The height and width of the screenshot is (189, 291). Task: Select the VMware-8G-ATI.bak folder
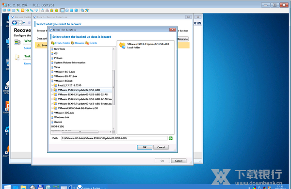[65, 76]
